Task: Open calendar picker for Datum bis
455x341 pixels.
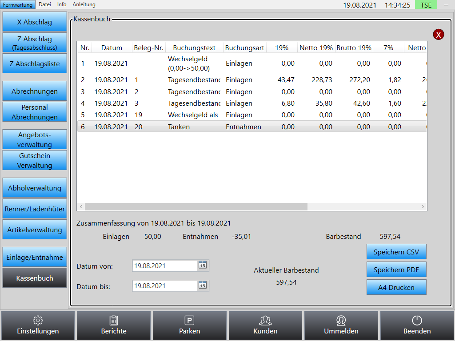Action: pos(203,285)
